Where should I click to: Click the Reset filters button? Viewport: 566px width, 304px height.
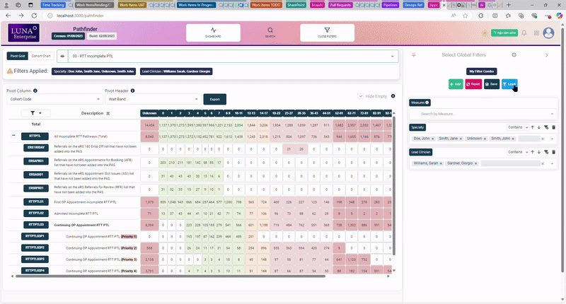pyautogui.click(x=474, y=83)
